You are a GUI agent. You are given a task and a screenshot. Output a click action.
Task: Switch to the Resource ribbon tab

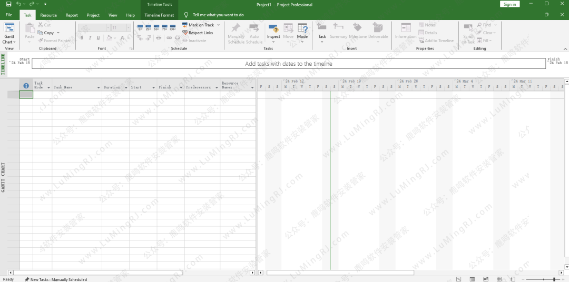click(48, 15)
